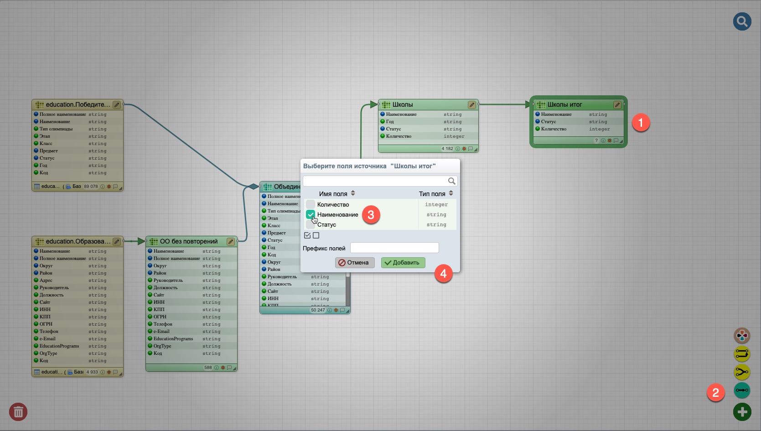Open pencil editor on Школы node
The width and height of the screenshot is (761, 431).
[x=471, y=105]
